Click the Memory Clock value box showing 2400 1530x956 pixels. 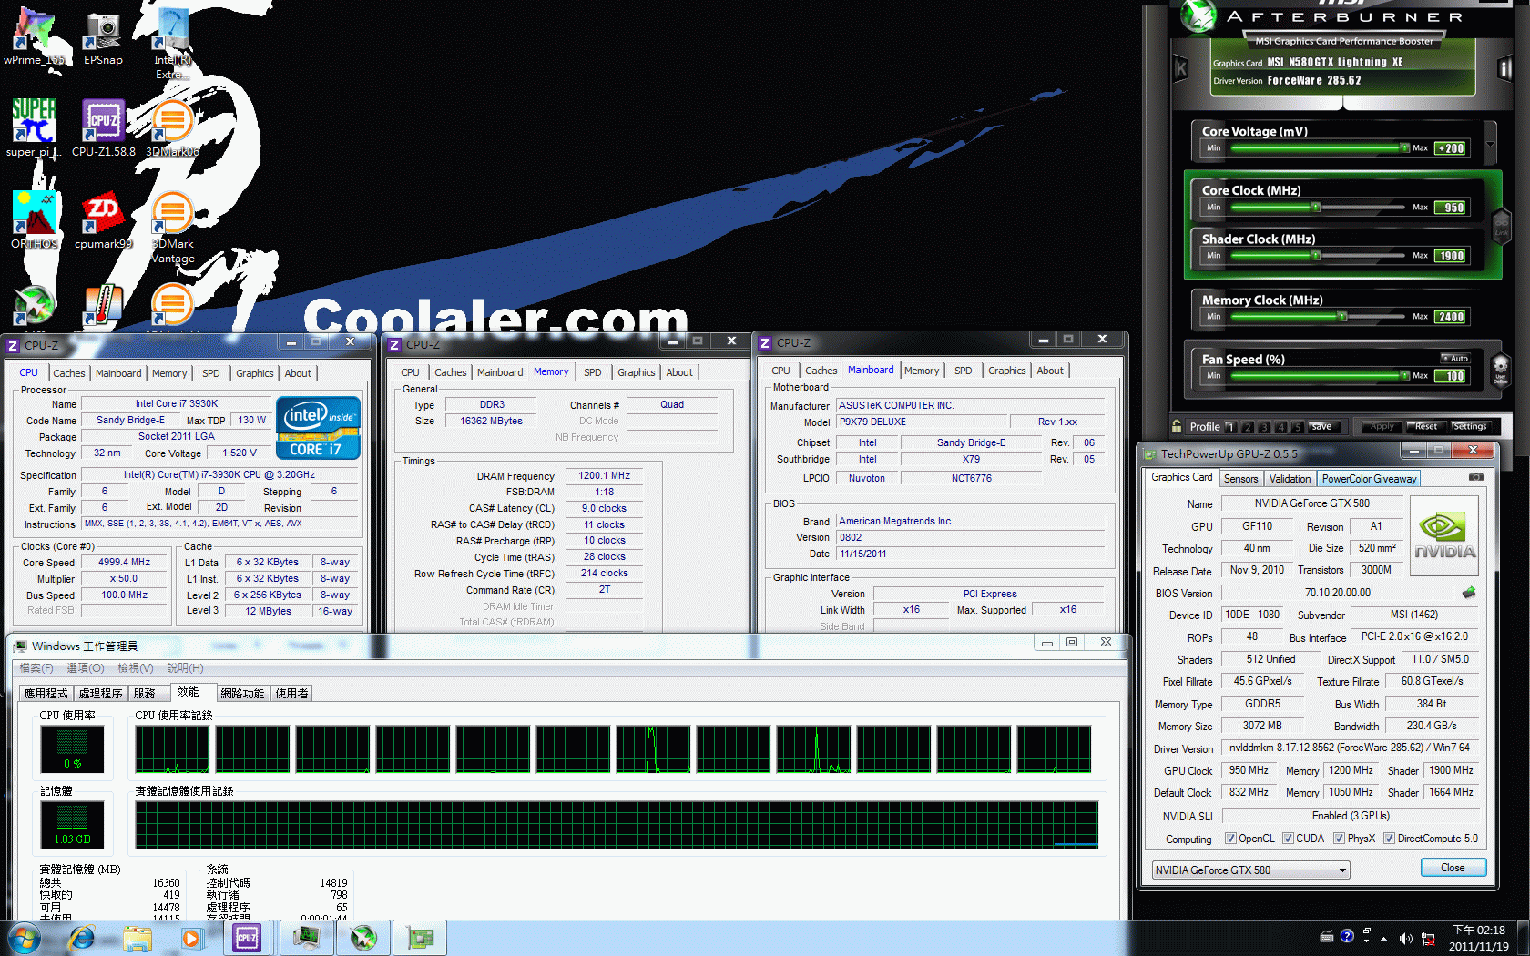tap(1450, 317)
